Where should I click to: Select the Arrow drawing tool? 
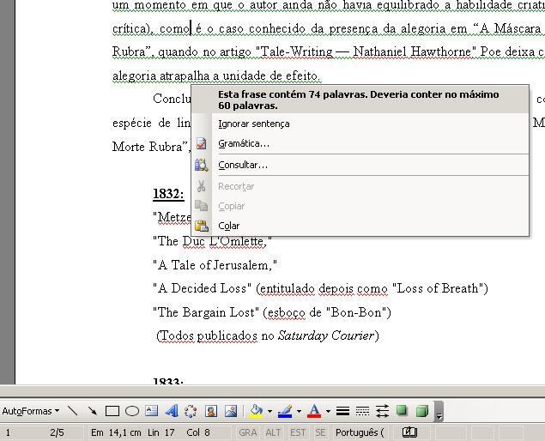pyautogui.click(x=92, y=411)
